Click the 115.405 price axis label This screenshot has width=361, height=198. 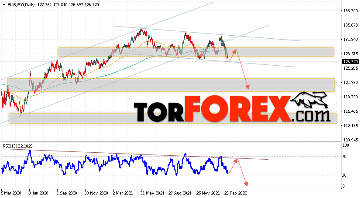pyautogui.click(x=351, y=111)
